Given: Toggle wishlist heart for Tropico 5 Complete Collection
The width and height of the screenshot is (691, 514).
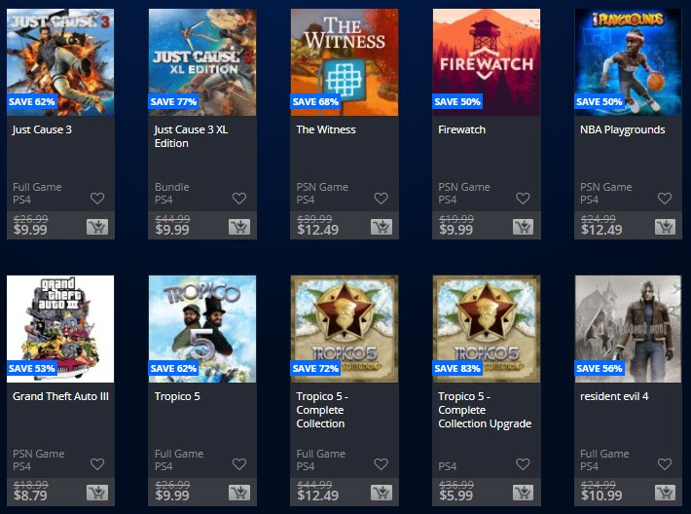Looking at the screenshot, I should click(x=382, y=463).
